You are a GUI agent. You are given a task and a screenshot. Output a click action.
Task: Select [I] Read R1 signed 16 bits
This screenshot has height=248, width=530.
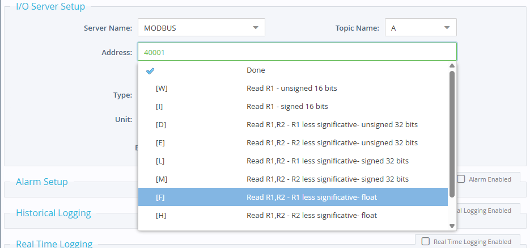tap(293, 107)
